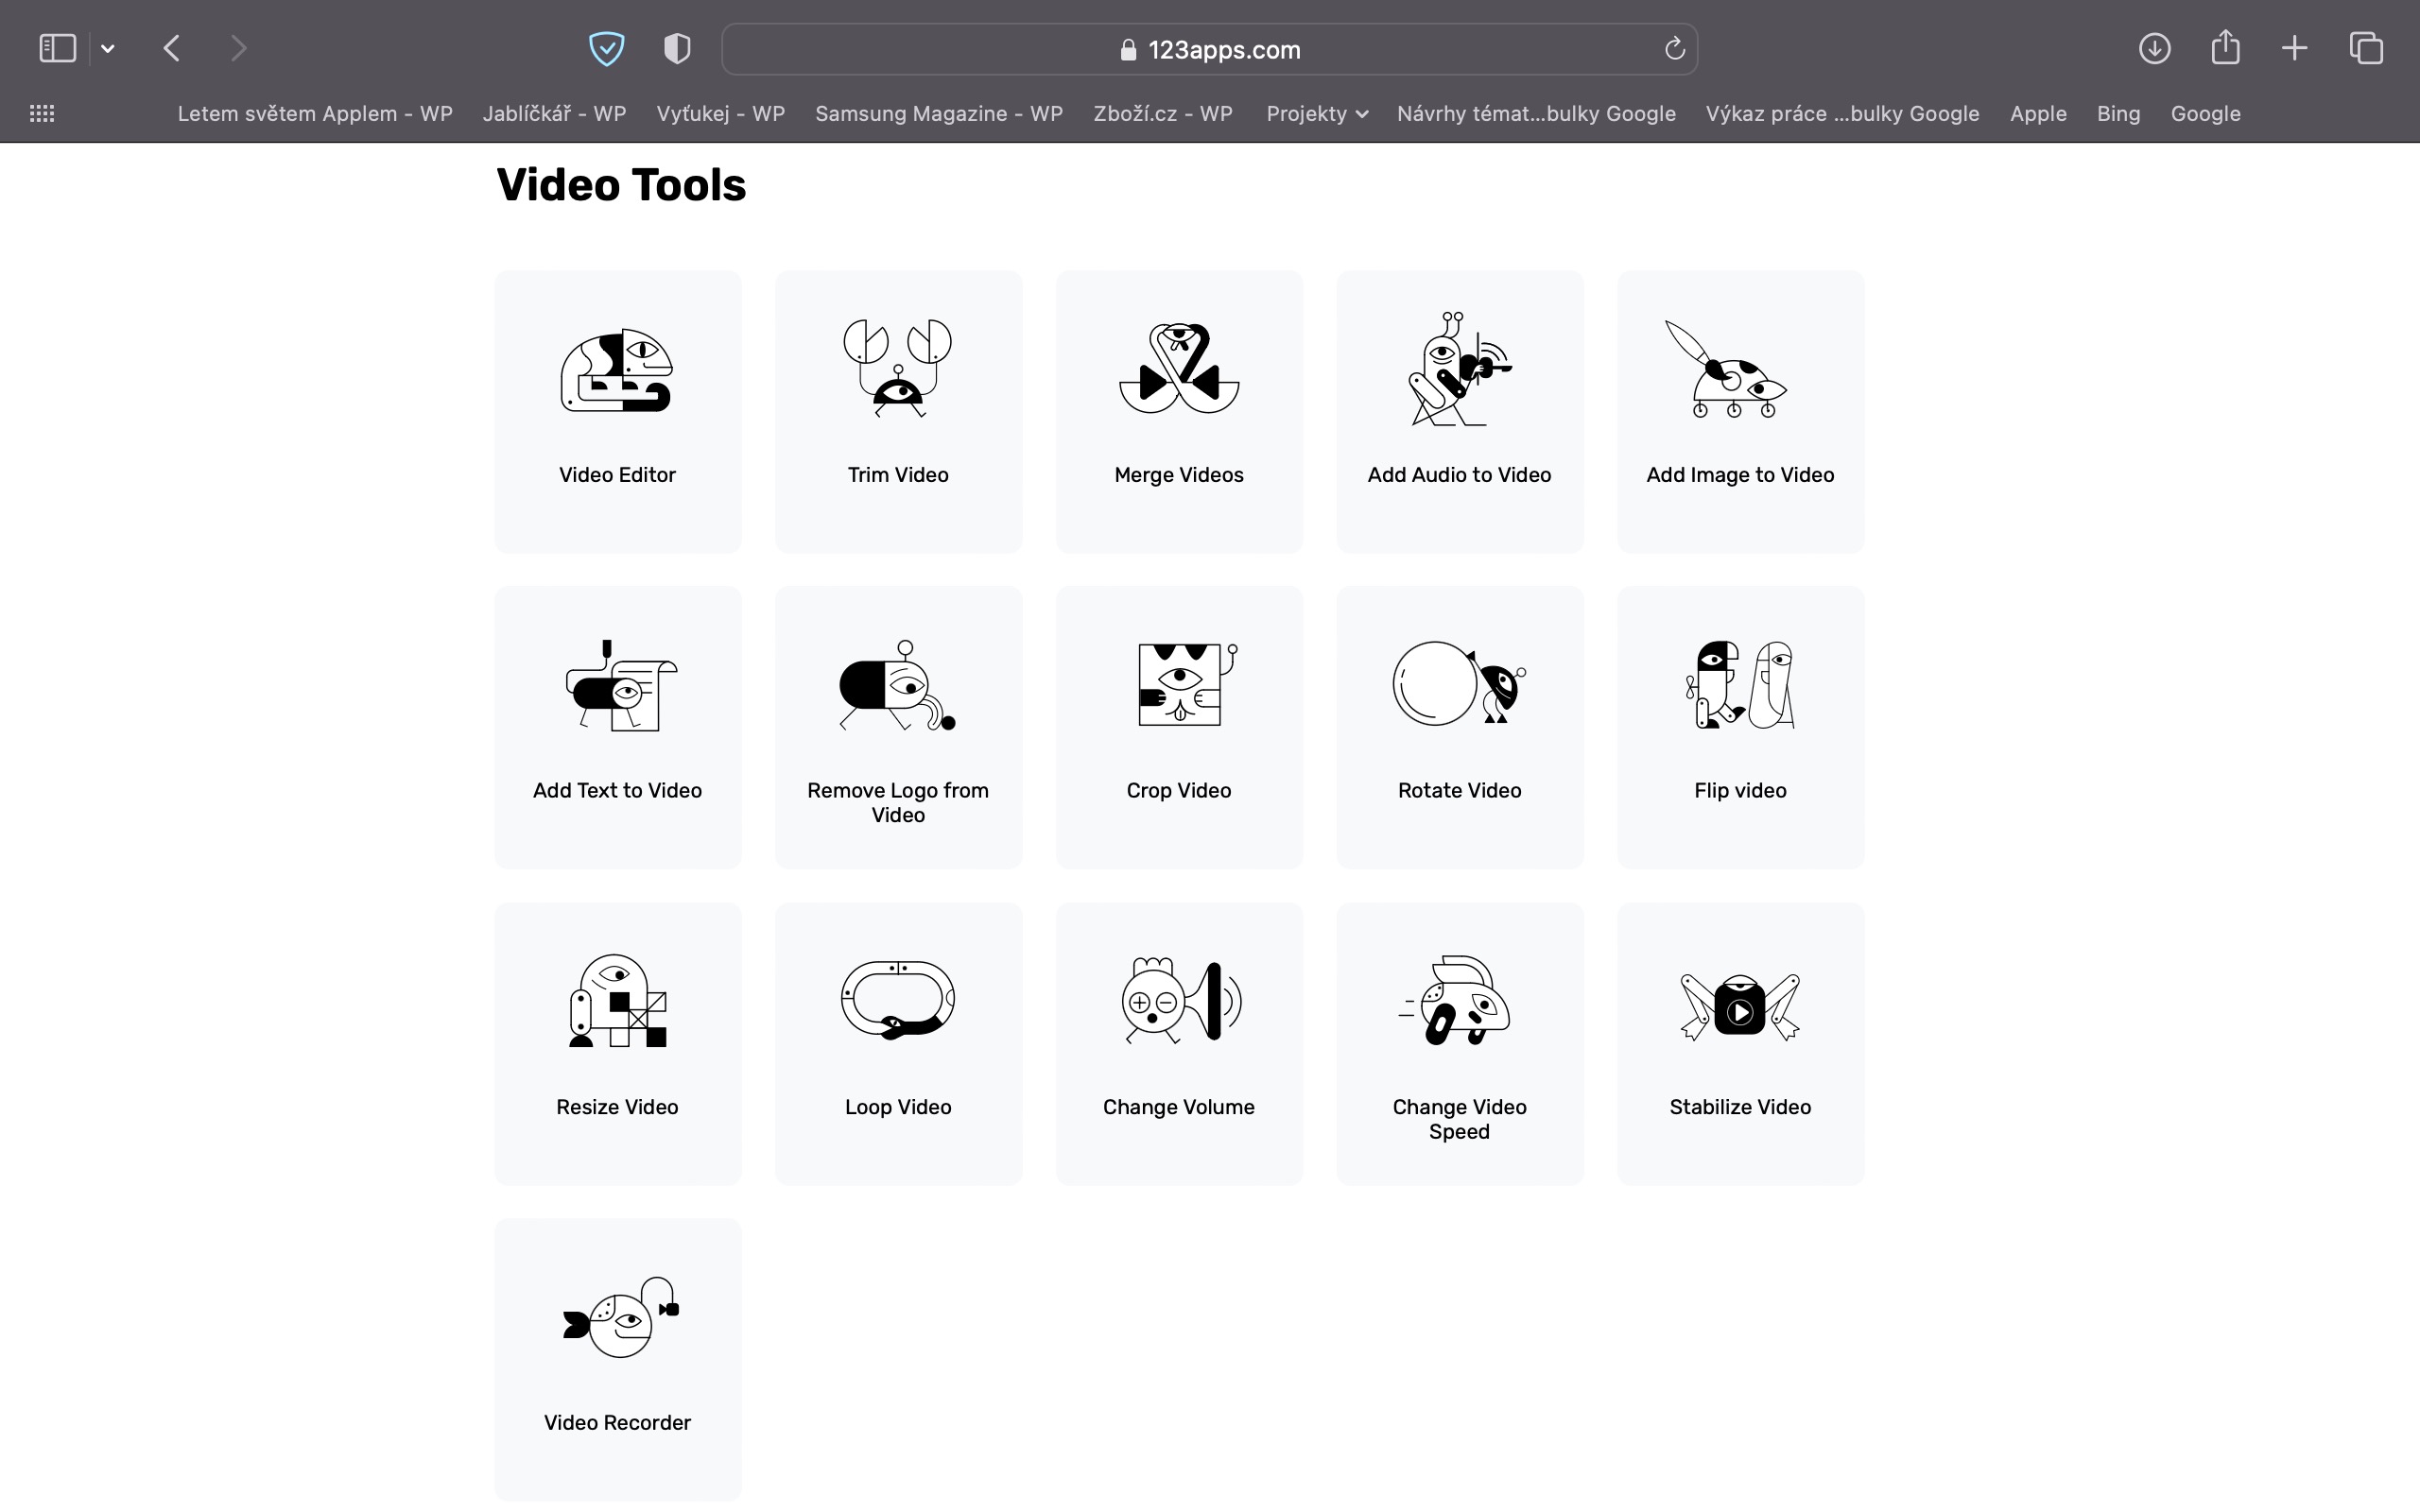Open the Stabilize Video tool icon
This screenshot has height=1512, width=2420.
(1739, 1005)
